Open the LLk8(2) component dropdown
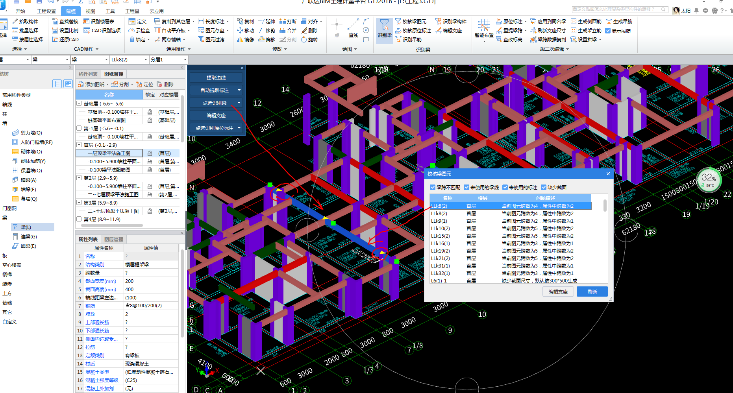This screenshot has height=393, width=733. click(x=146, y=60)
